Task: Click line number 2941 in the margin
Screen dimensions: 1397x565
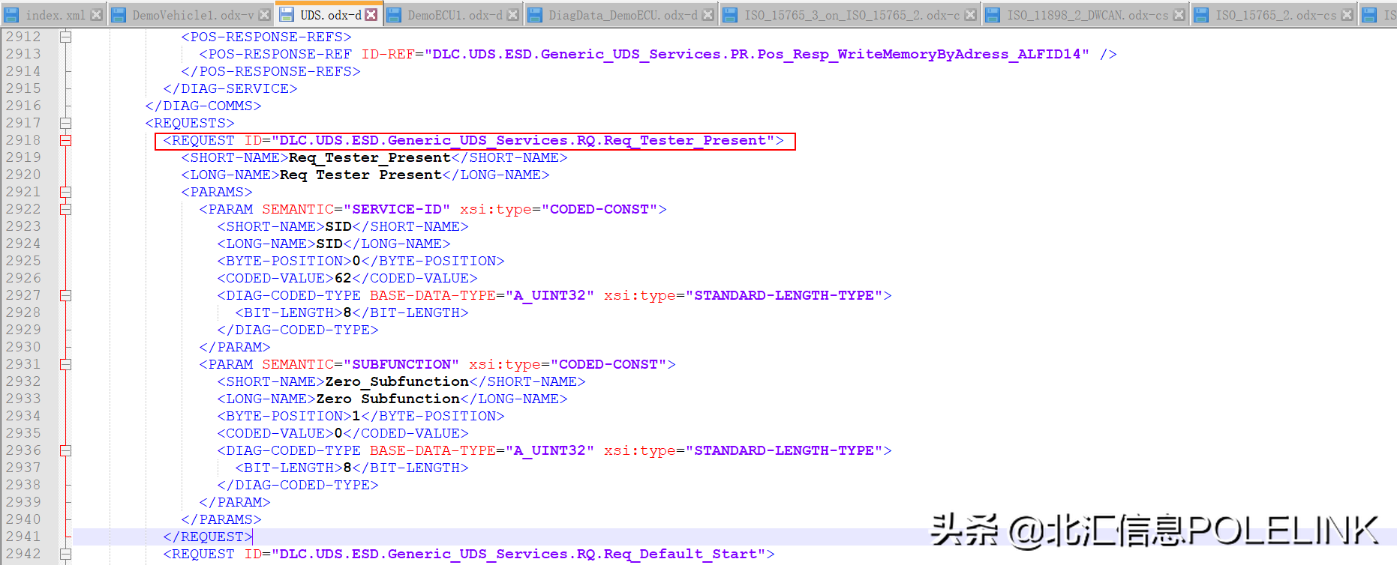Action: click(x=23, y=537)
